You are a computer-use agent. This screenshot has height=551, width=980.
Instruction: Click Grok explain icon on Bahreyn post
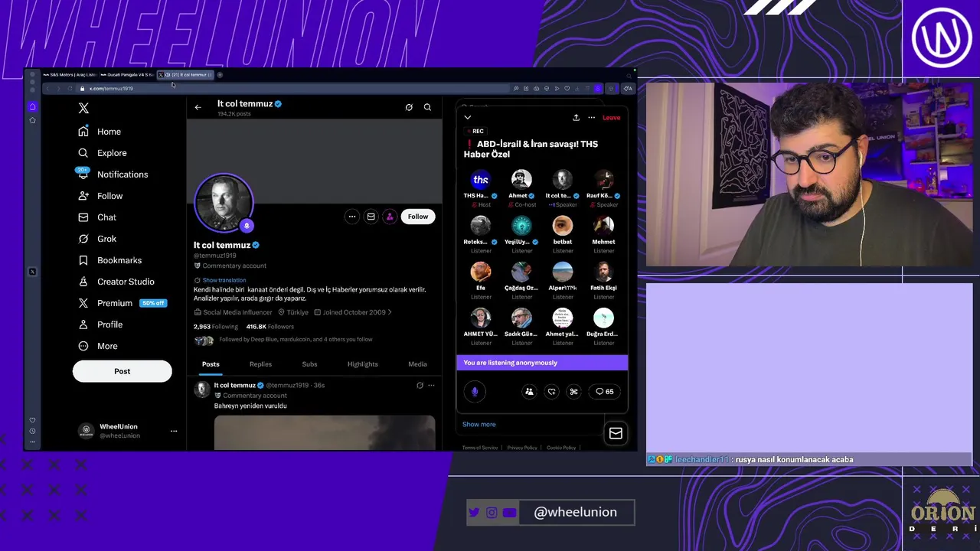(420, 385)
